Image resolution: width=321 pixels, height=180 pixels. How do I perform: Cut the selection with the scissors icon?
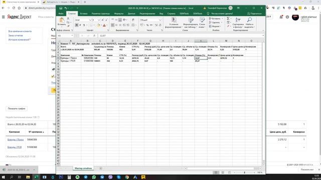tap(68, 18)
